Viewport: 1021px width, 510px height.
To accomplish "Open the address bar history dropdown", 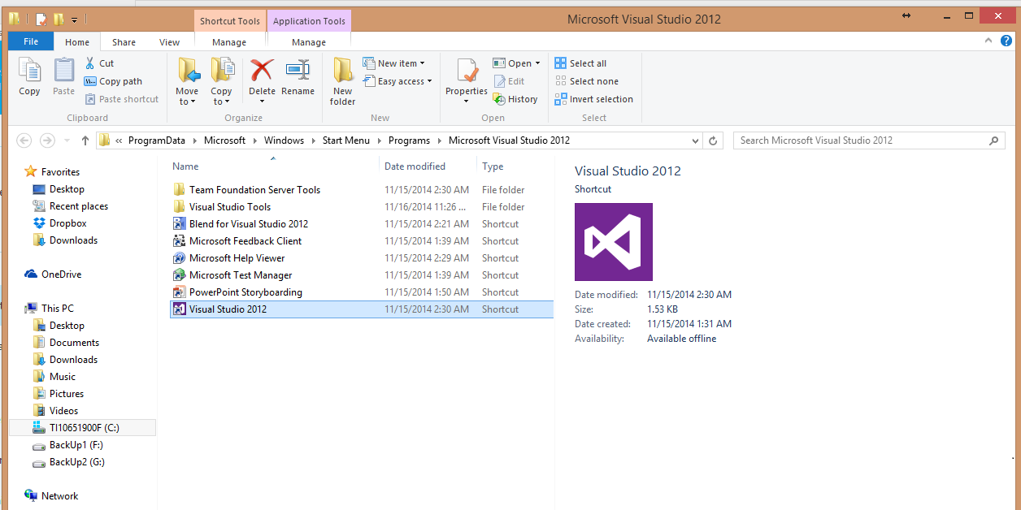I will [x=696, y=140].
